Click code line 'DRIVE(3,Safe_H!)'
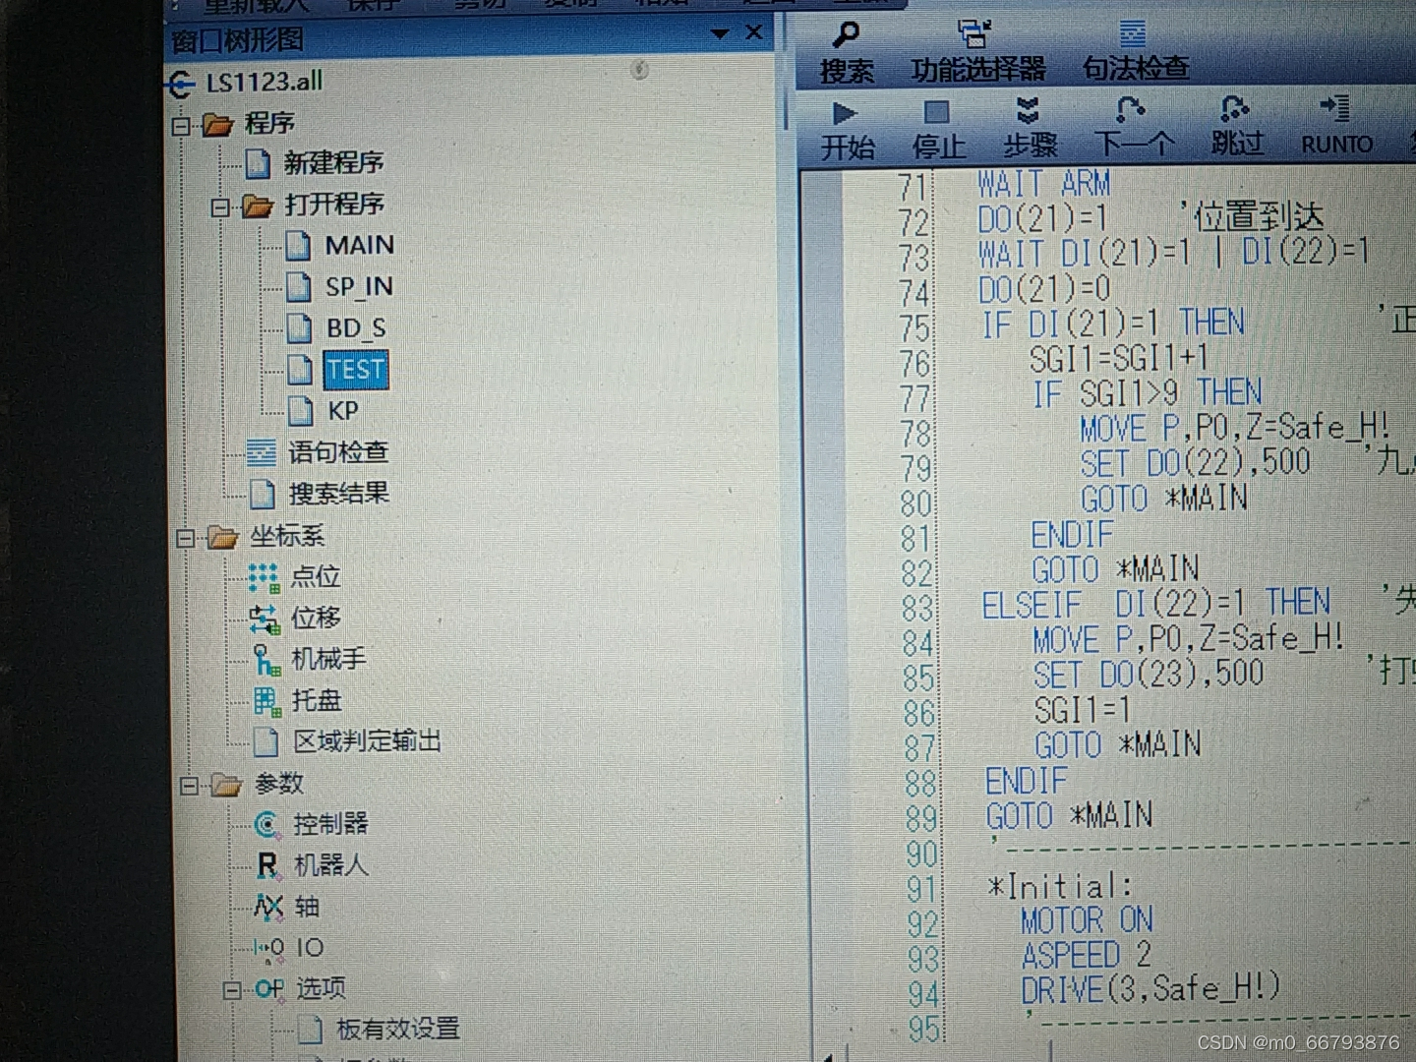The image size is (1416, 1062). coord(1150,988)
